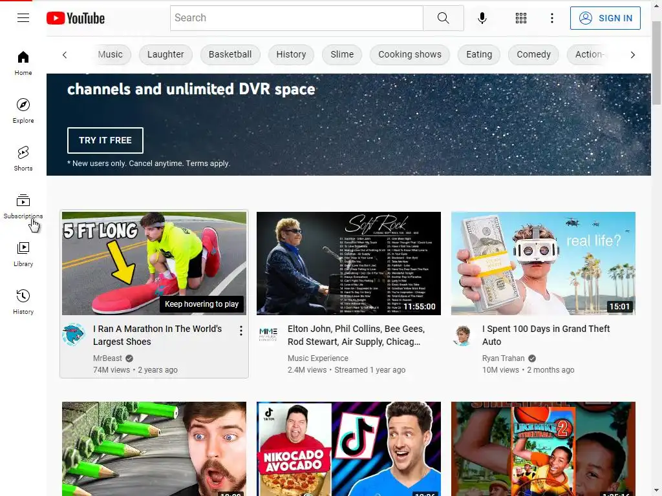
Task: Start voice search with microphone icon
Action: pyautogui.click(x=482, y=18)
